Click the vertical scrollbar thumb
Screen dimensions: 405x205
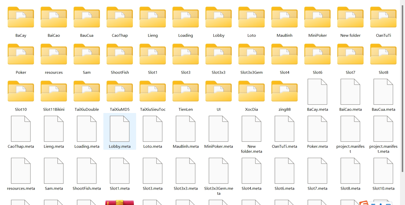[x=402, y=87]
